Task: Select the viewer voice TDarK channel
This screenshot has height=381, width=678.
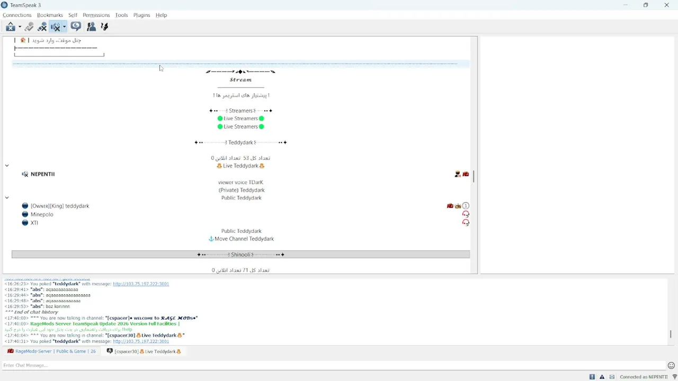Action: point(240,182)
